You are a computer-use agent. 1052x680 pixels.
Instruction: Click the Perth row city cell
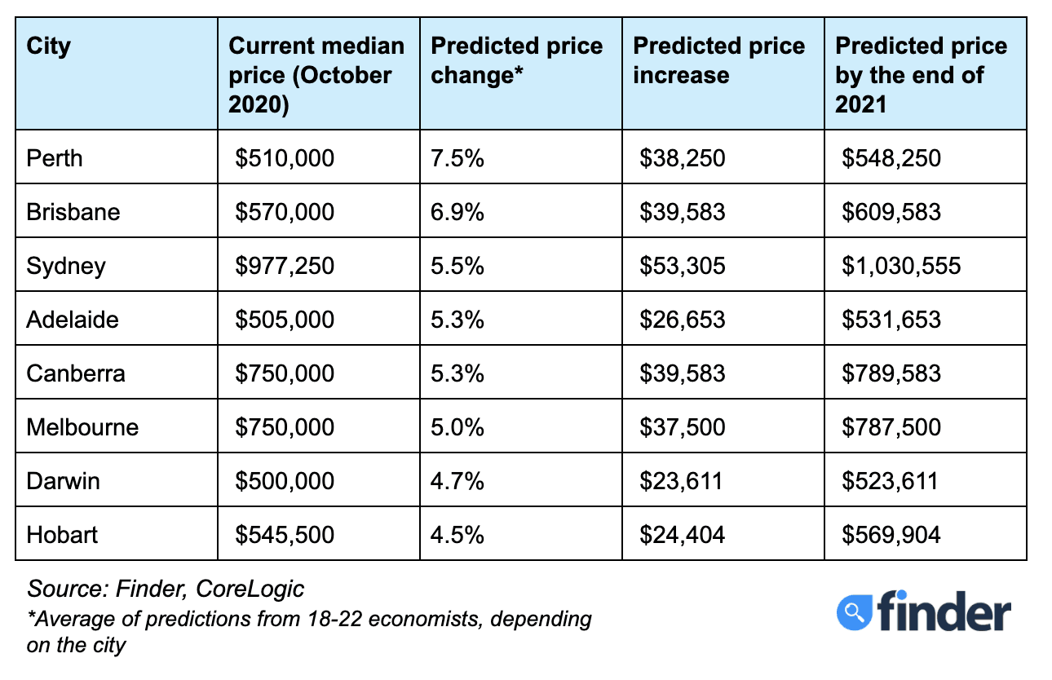coord(55,157)
